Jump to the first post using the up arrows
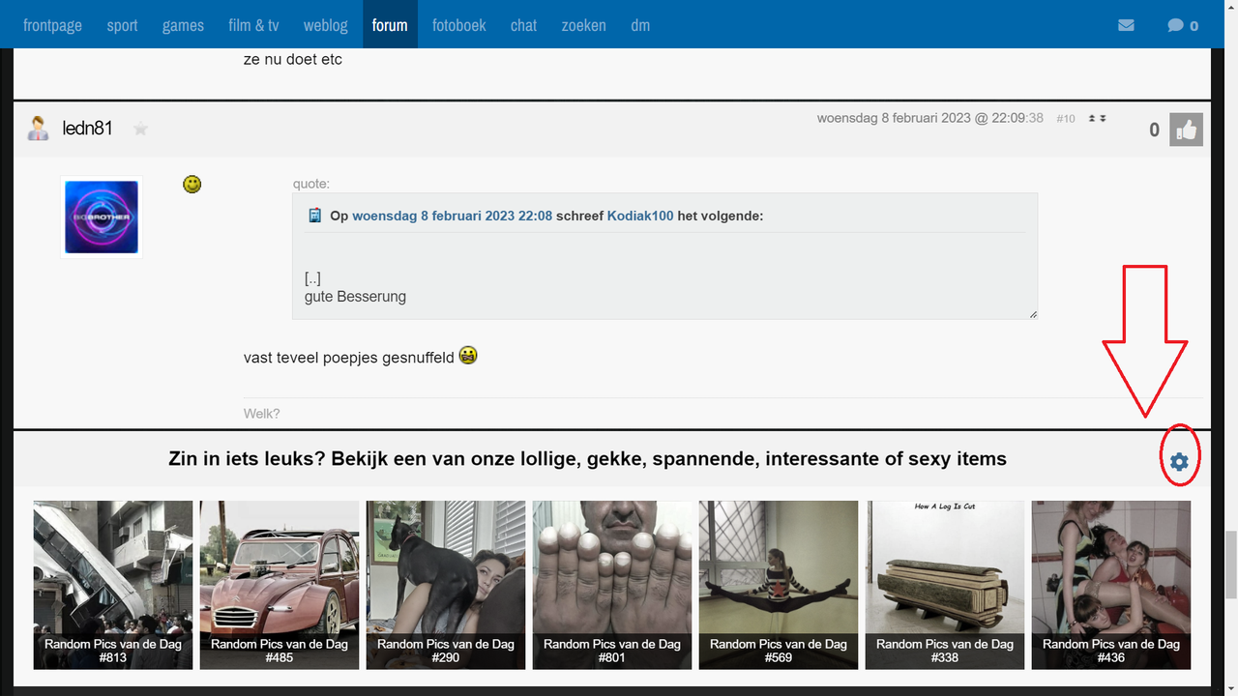Image resolution: width=1238 pixels, height=696 pixels. coord(1092,118)
